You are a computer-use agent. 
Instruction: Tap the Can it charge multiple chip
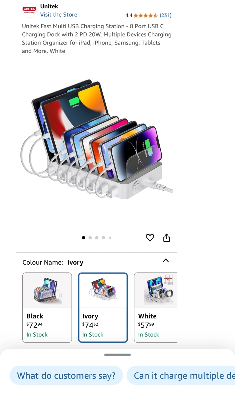181,376
